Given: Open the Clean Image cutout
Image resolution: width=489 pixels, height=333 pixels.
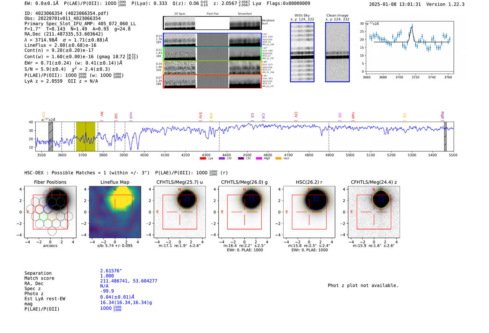Looking at the screenshot, I should [x=337, y=52].
